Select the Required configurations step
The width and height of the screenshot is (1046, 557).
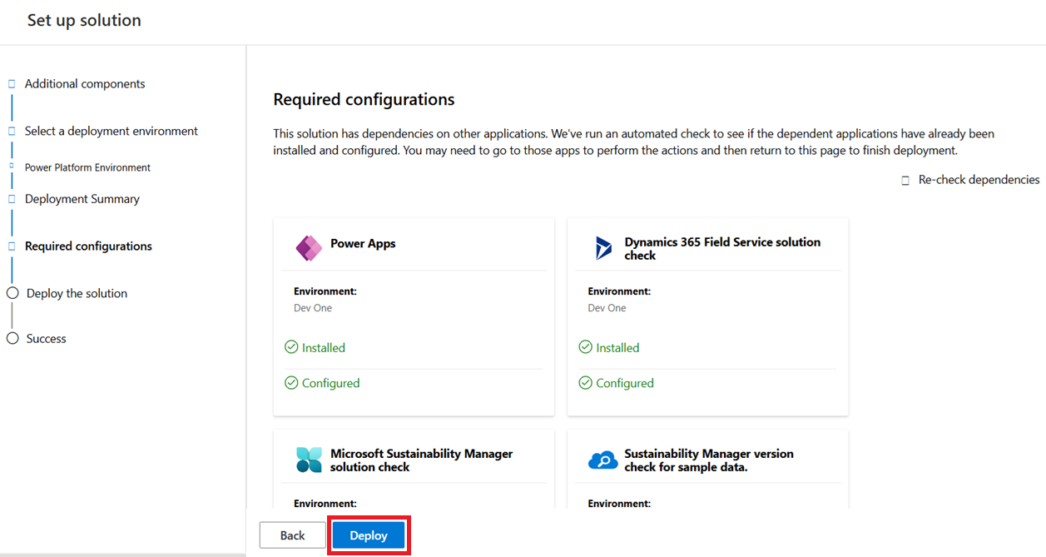click(88, 246)
